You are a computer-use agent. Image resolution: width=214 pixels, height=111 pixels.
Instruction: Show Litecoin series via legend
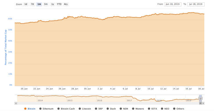point(85,109)
